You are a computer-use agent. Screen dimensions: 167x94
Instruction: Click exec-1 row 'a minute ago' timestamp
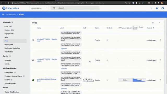[151, 40]
